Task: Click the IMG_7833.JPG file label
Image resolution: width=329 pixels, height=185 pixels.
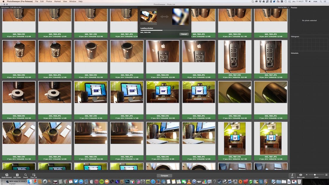Action: pyautogui.click(x=271, y=34)
